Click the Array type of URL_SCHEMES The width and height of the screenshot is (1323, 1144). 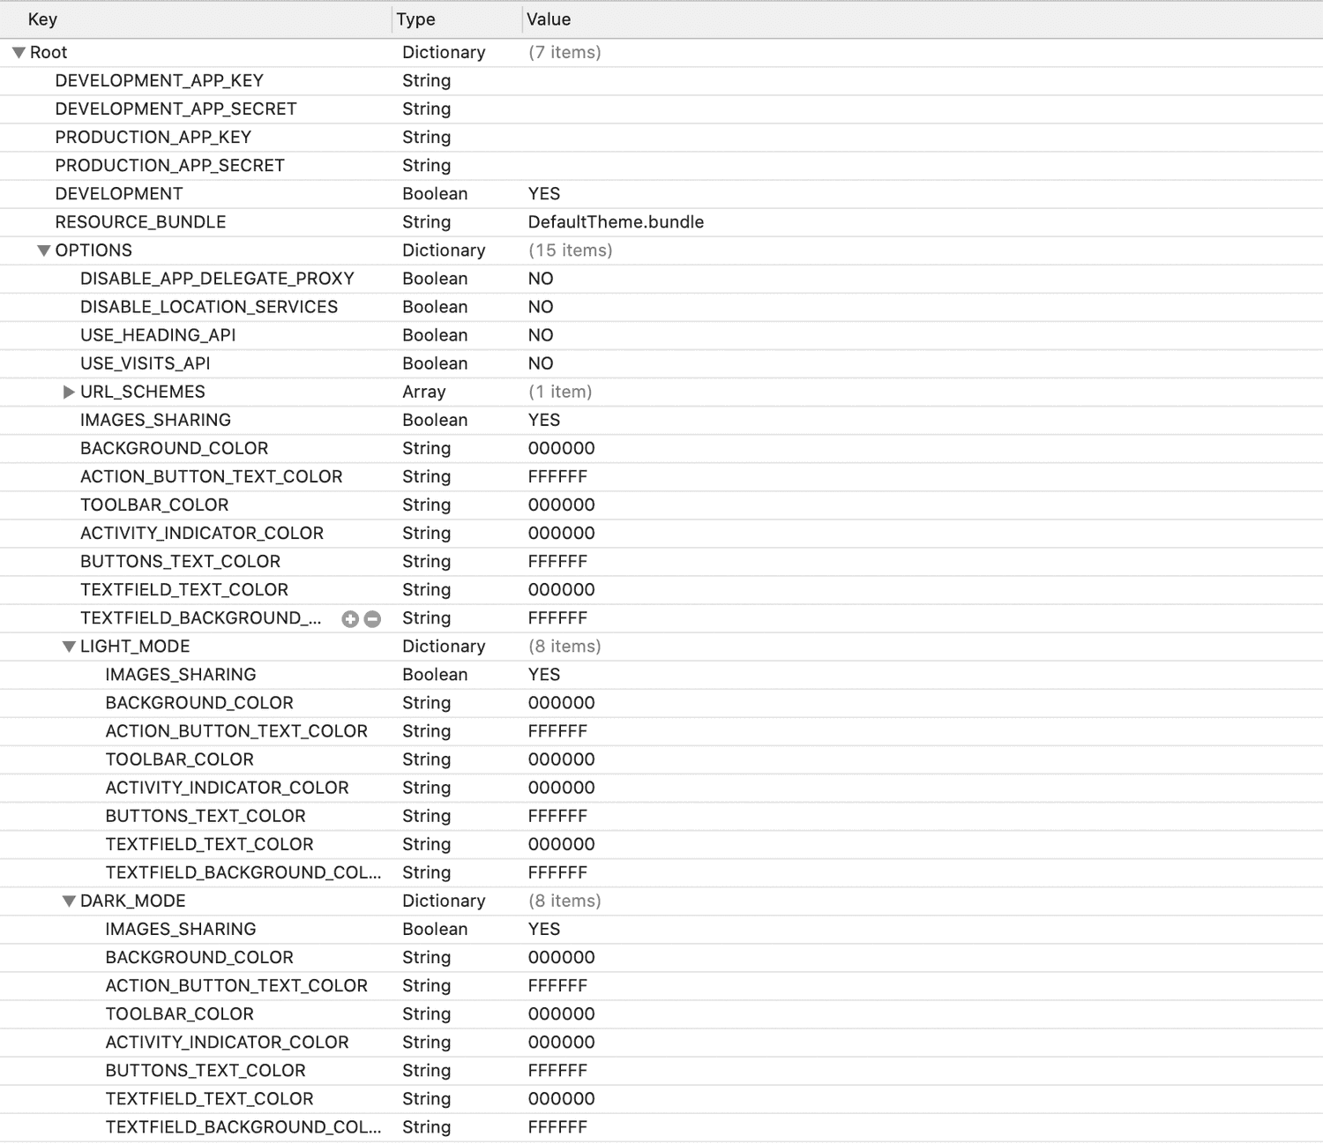(424, 392)
